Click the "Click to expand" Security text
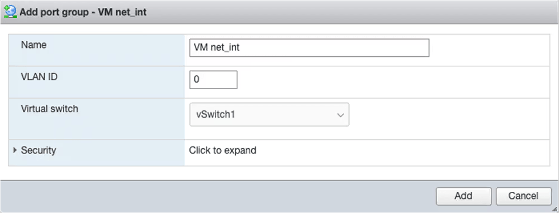This screenshot has height=213, width=559. click(222, 151)
